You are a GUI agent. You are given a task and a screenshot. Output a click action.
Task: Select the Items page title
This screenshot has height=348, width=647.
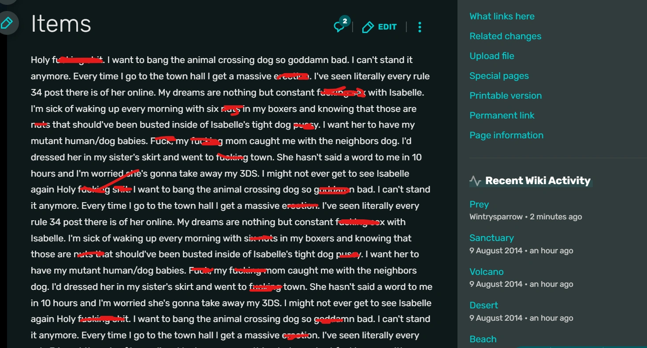point(61,24)
